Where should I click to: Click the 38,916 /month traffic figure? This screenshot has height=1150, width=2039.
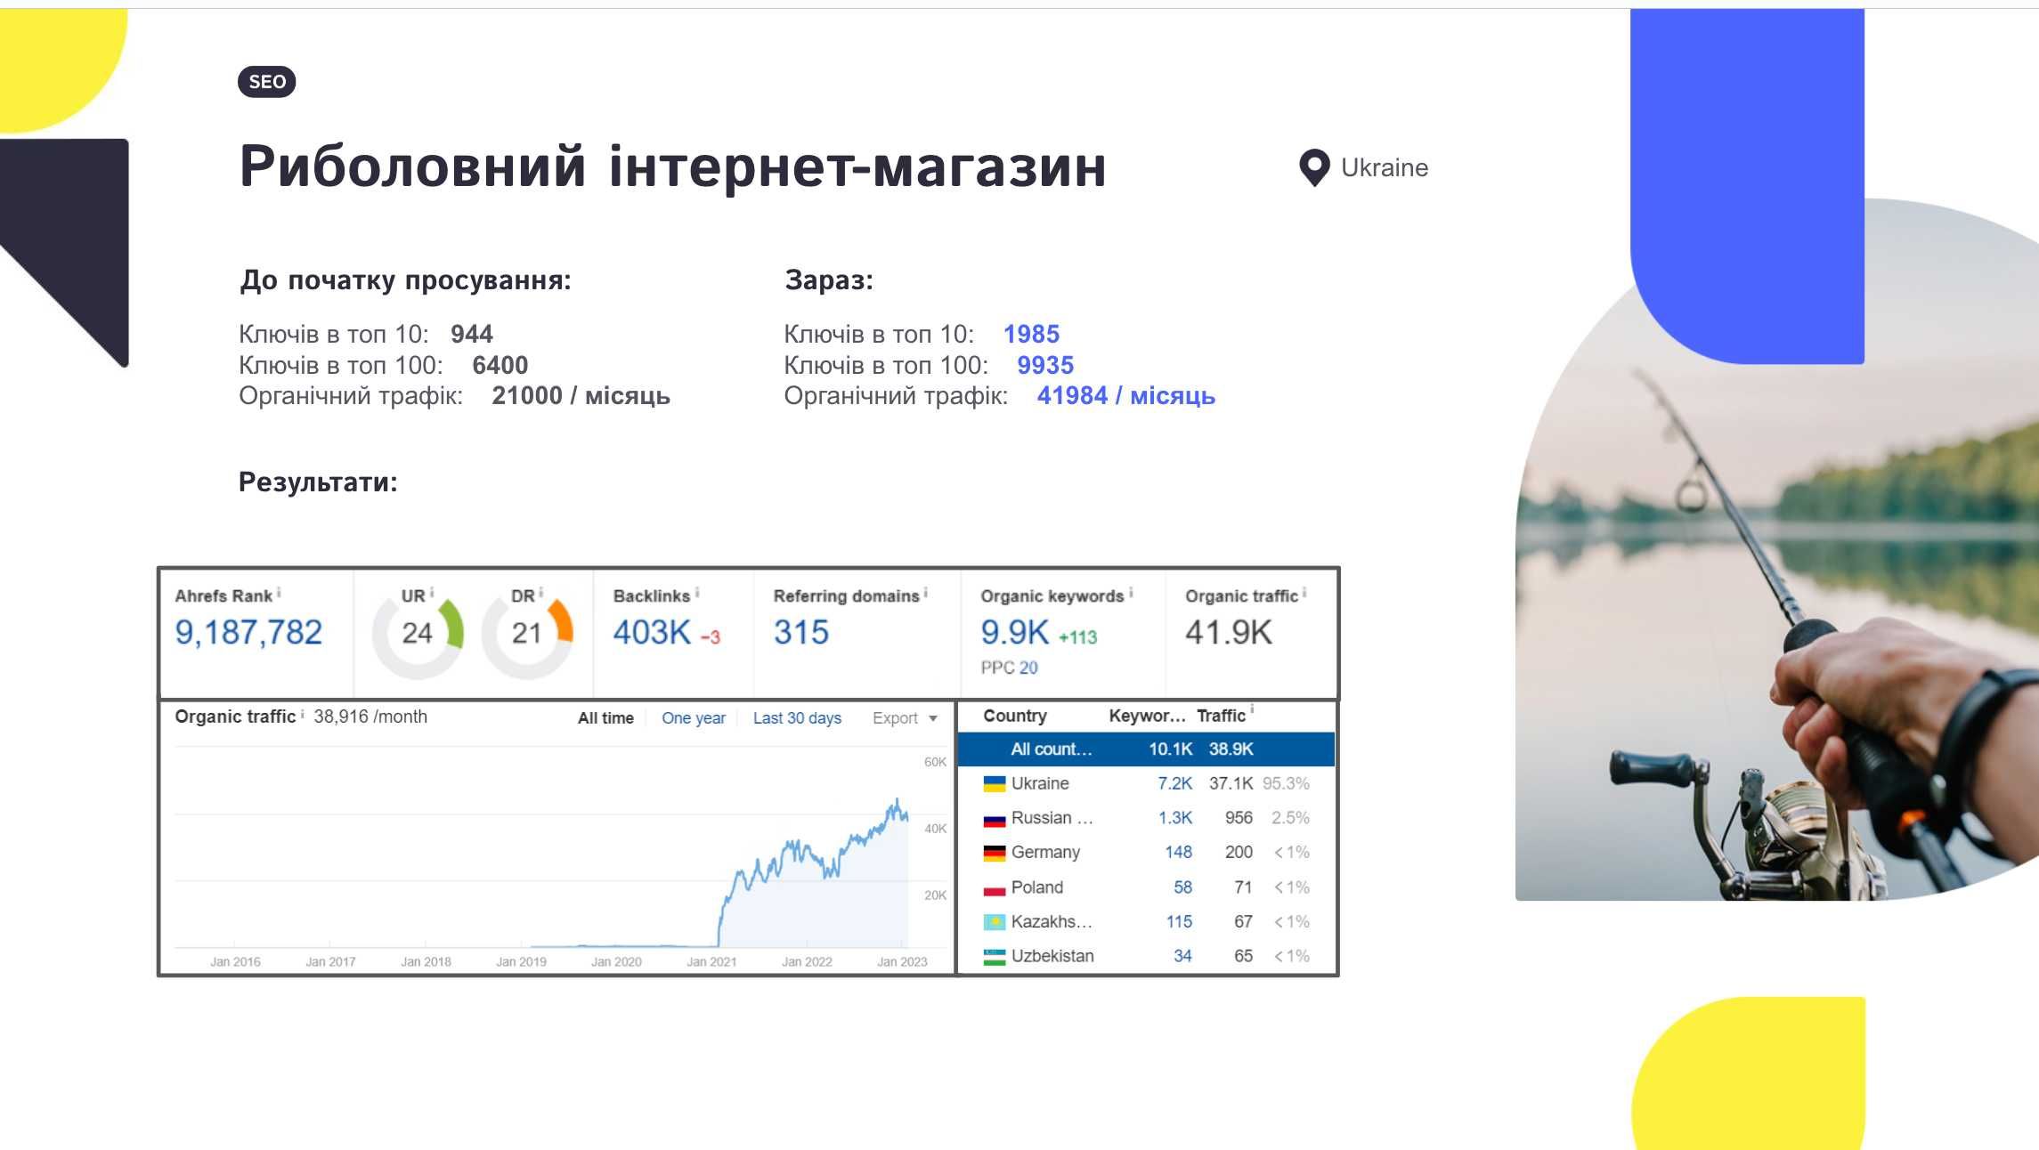click(x=370, y=717)
